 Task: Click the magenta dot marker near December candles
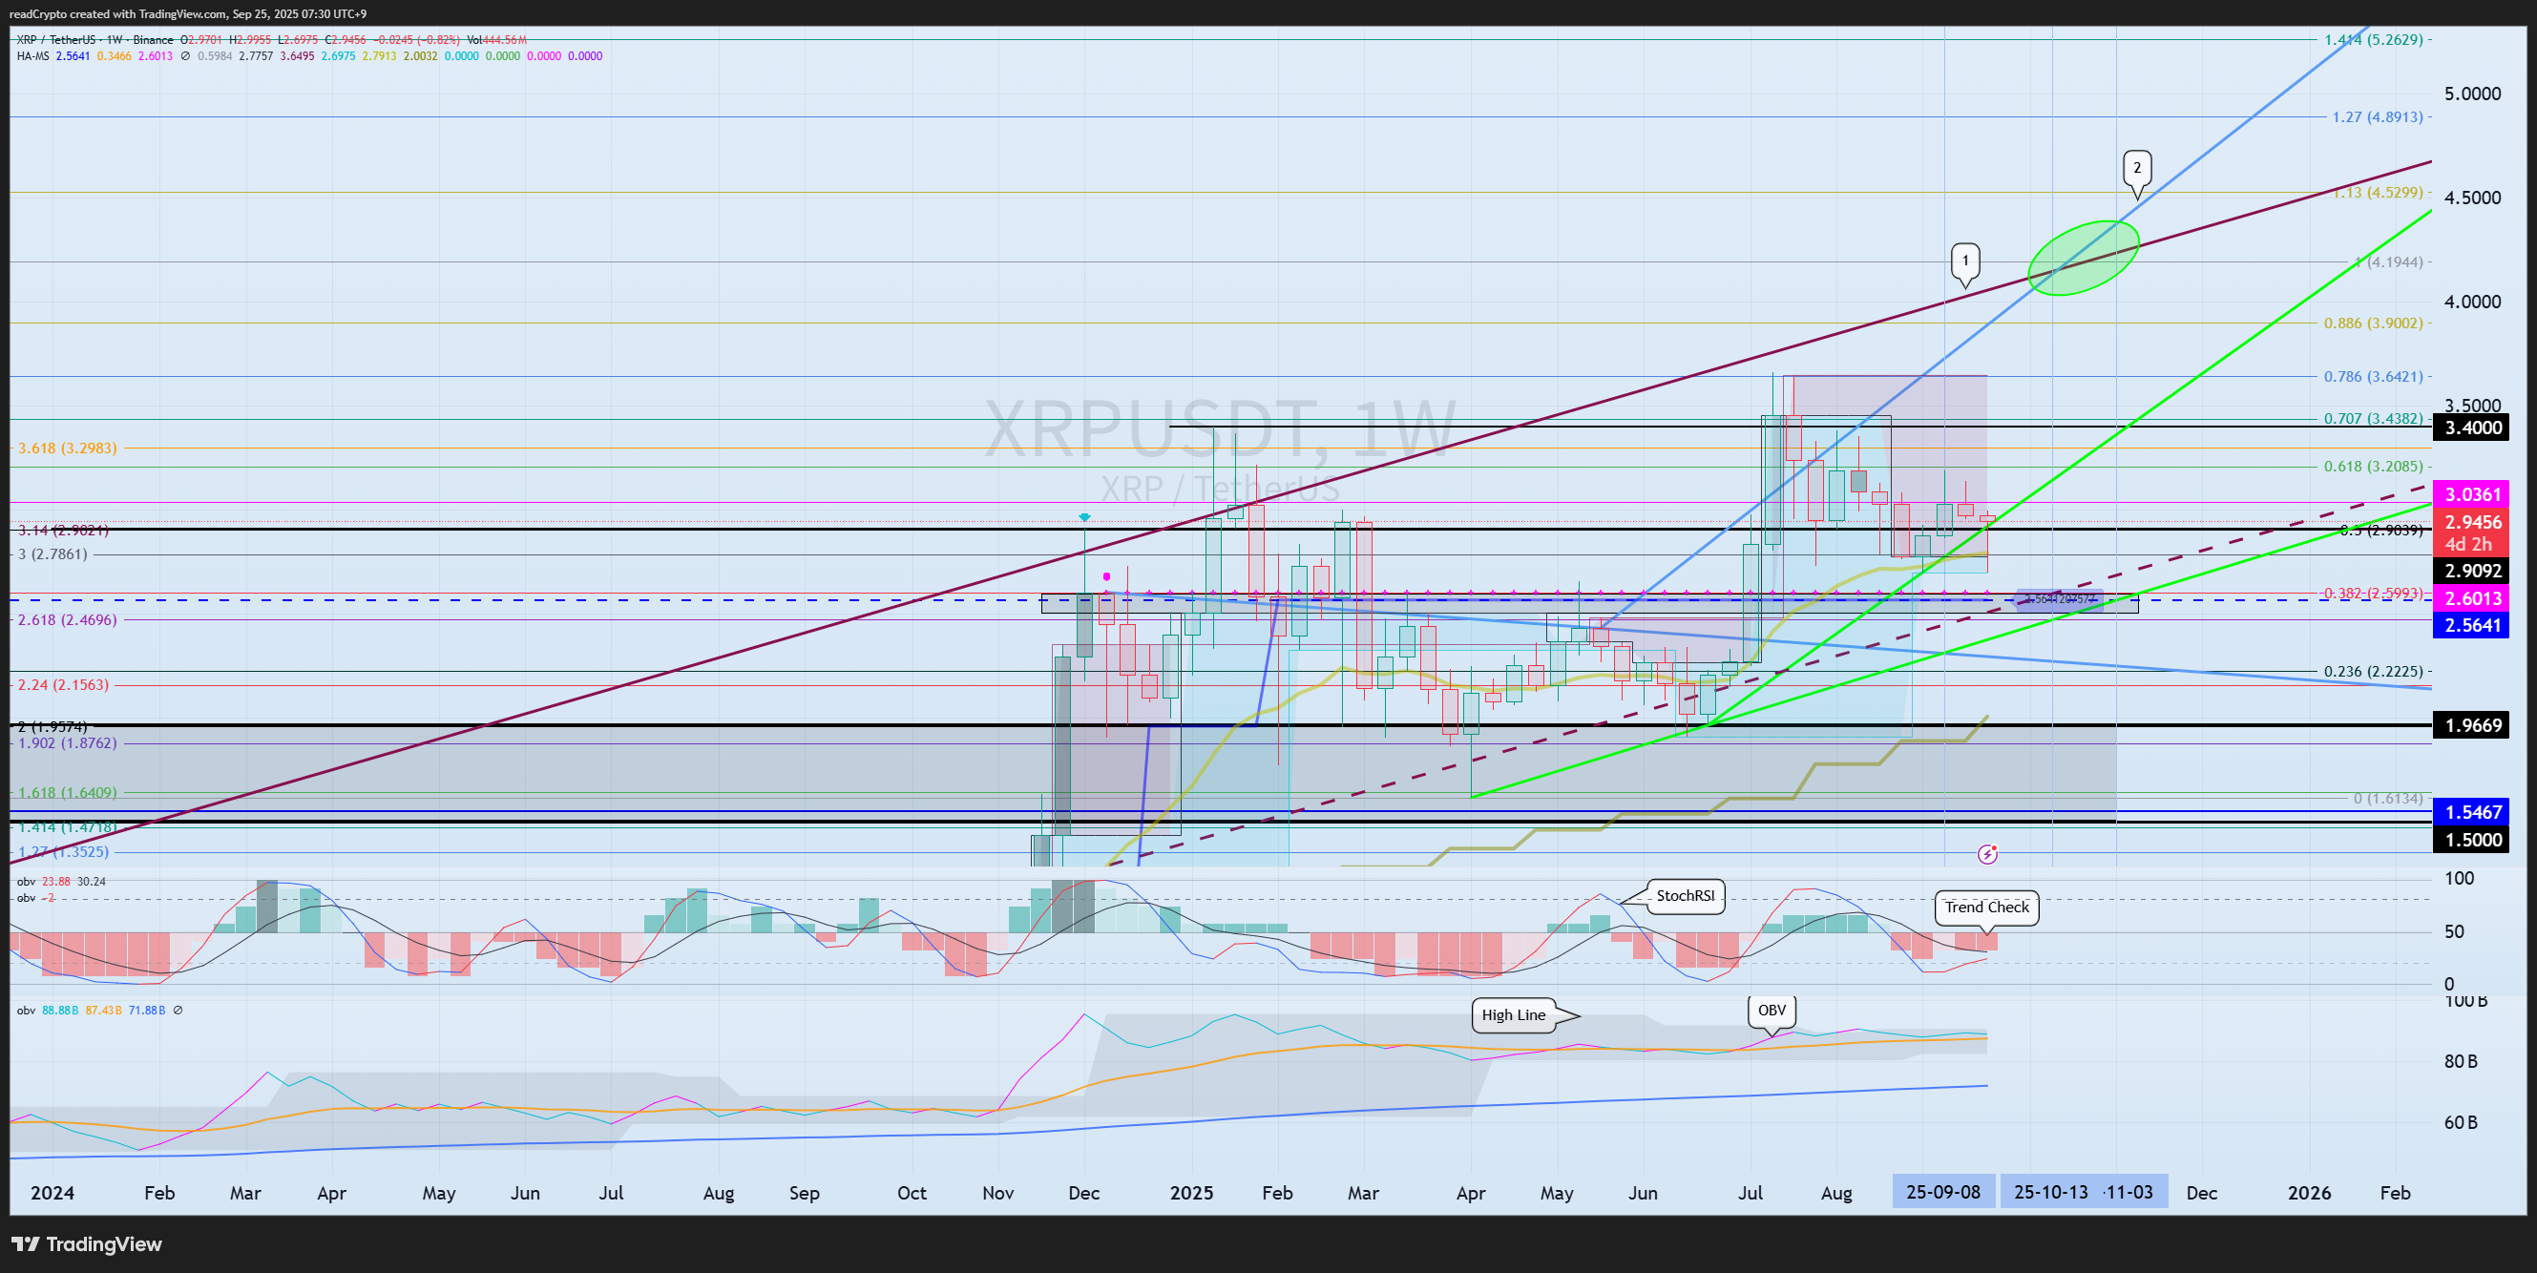[1107, 577]
